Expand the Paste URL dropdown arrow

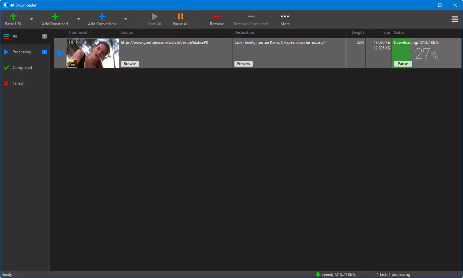point(32,19)
